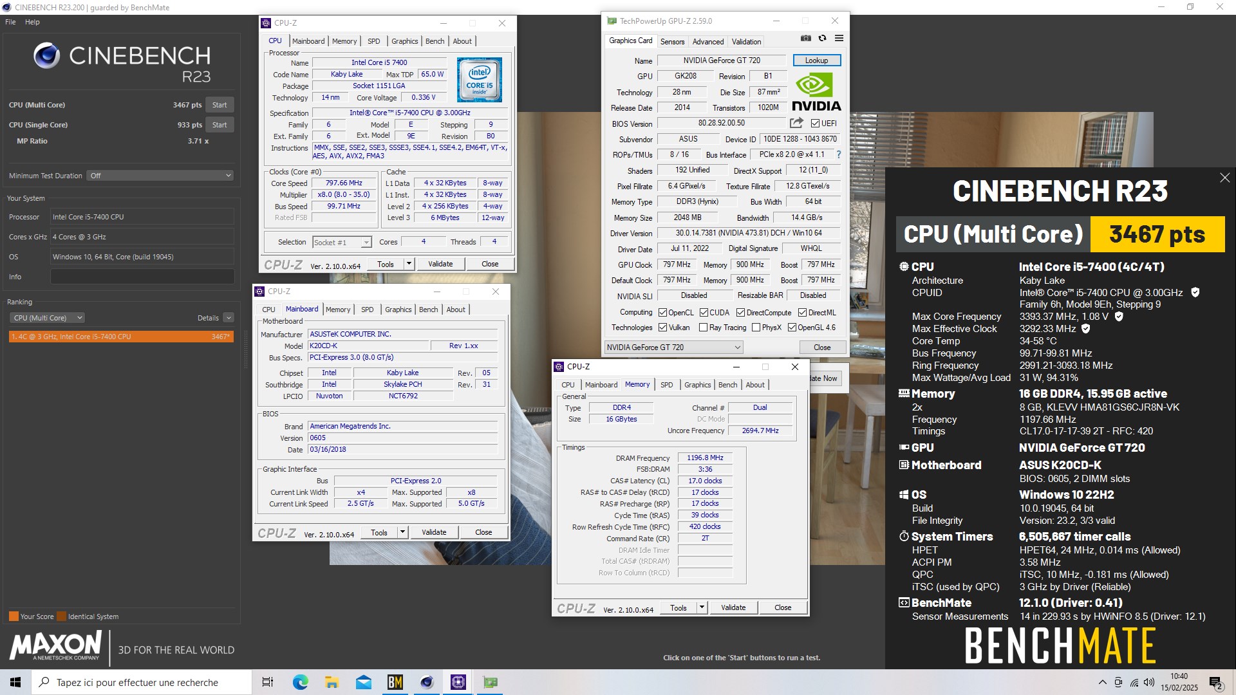Click Validation tab in GPU-Z
Viewport: 1236px width, 695px height.
point(746,42)
